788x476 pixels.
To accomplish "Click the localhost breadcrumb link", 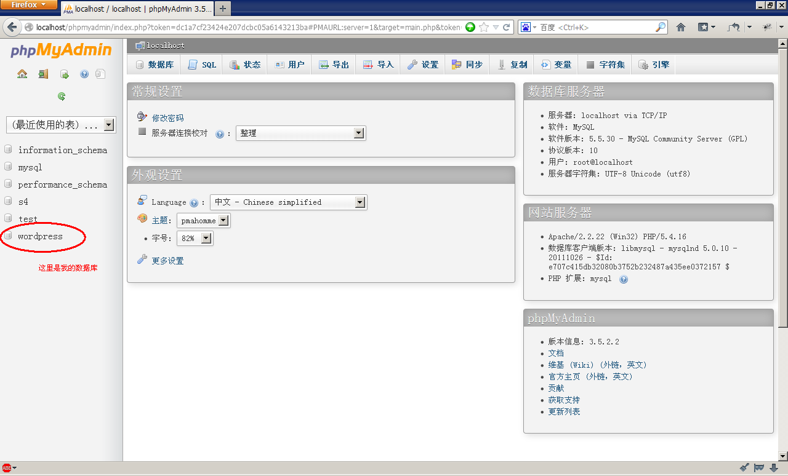I will pyautogui.click(x=165, y=46).
